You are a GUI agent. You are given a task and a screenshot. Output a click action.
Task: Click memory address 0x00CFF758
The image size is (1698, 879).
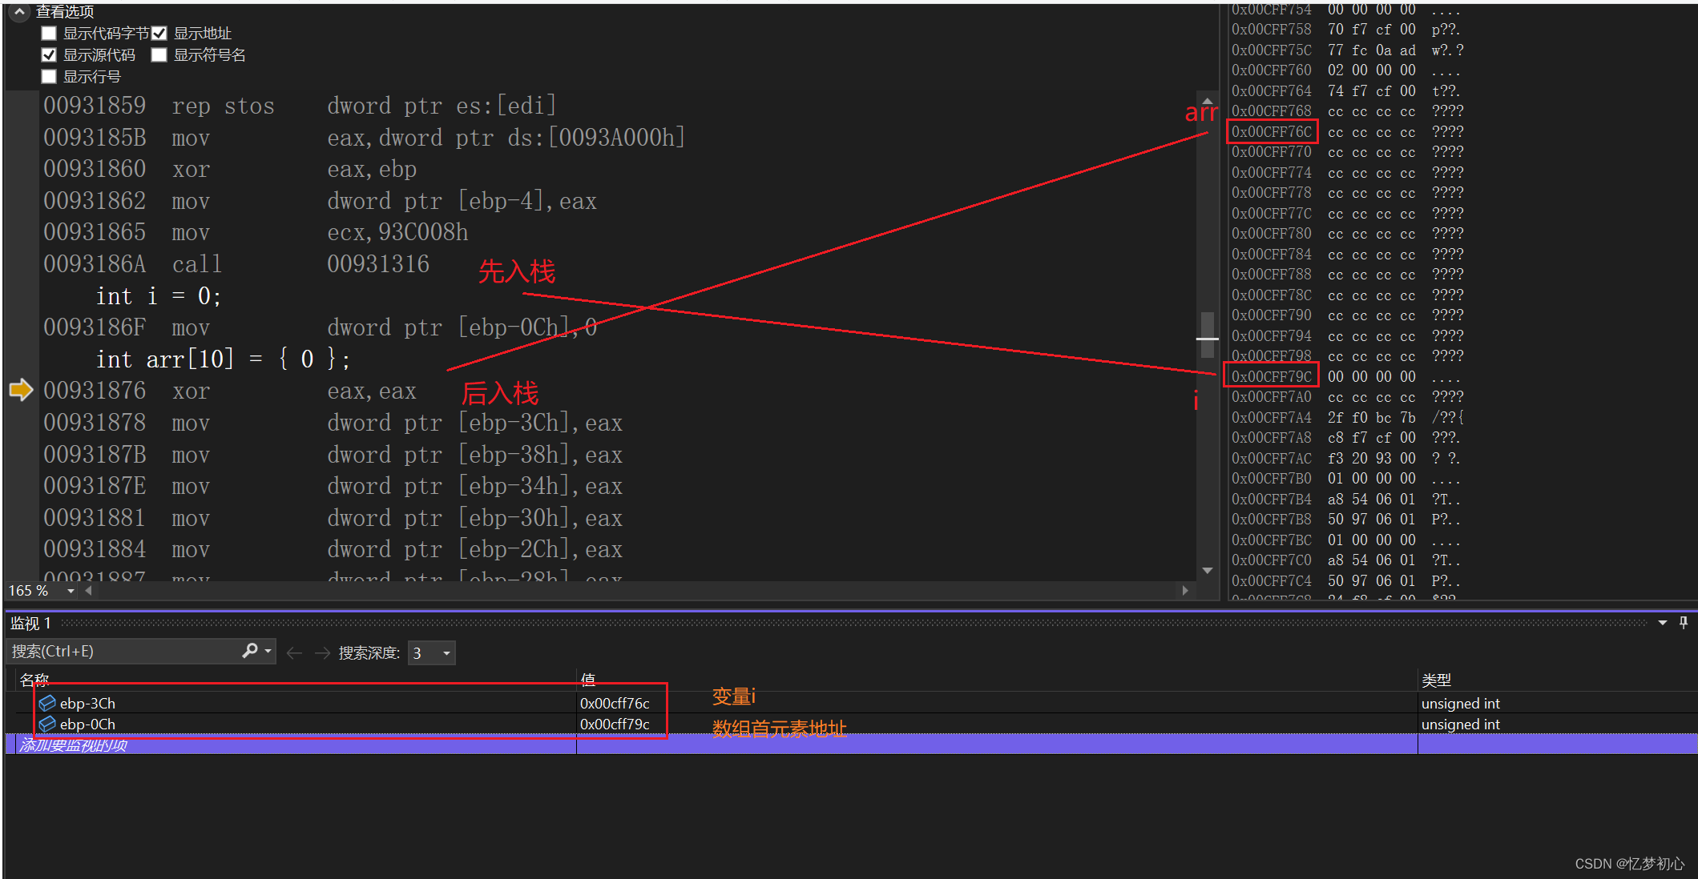point(1272,30)
